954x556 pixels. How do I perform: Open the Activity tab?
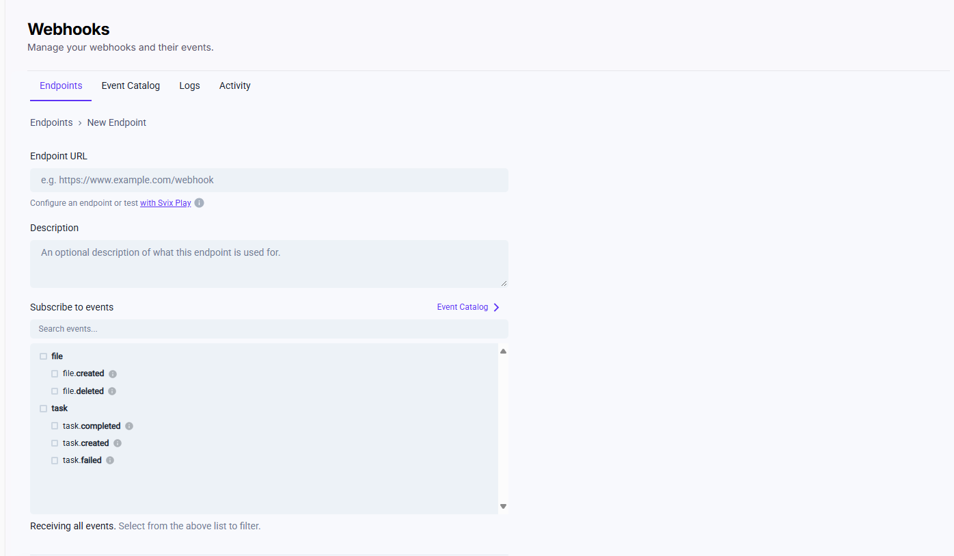(235, 85)
